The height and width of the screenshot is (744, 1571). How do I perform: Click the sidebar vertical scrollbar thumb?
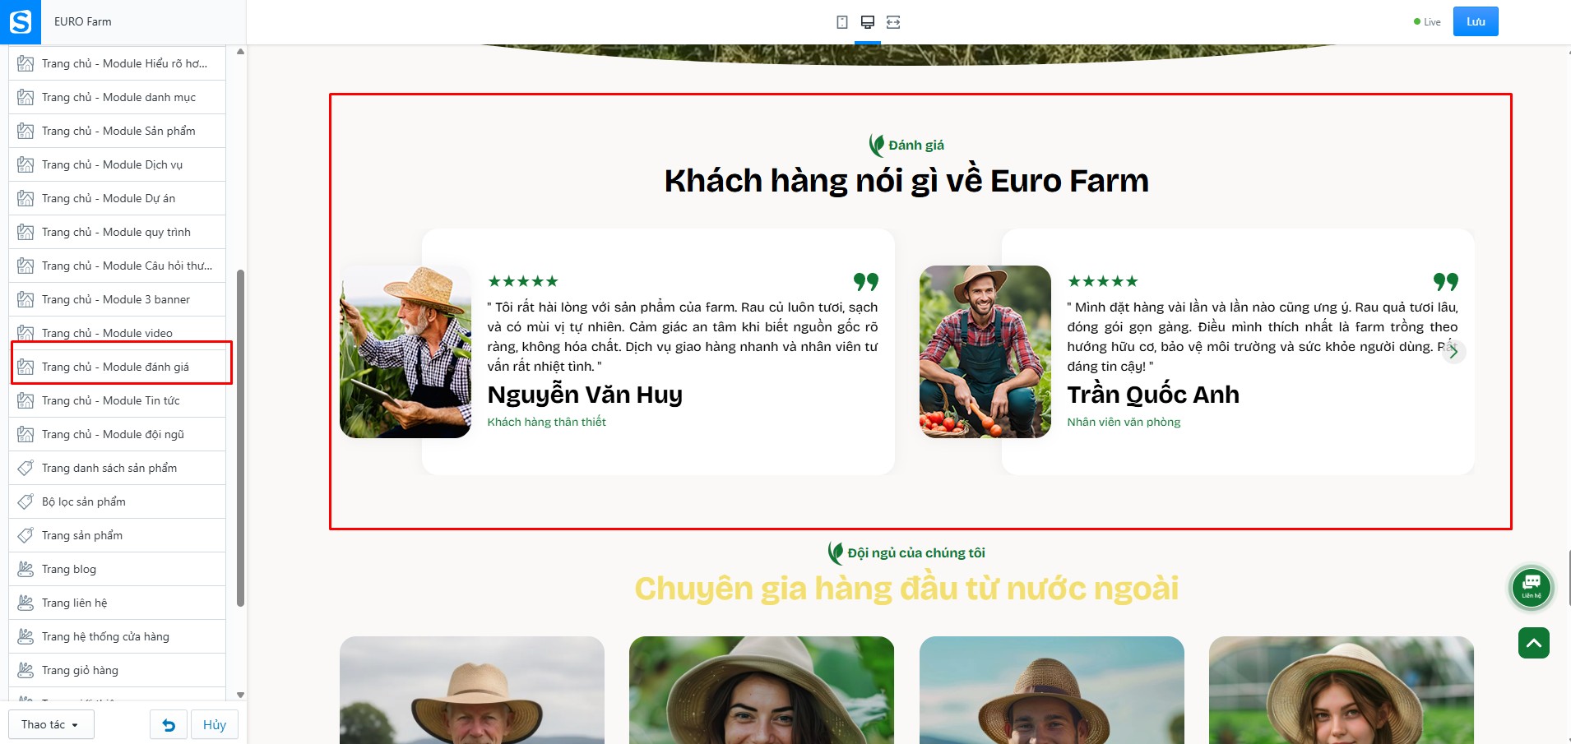(240, 437)
